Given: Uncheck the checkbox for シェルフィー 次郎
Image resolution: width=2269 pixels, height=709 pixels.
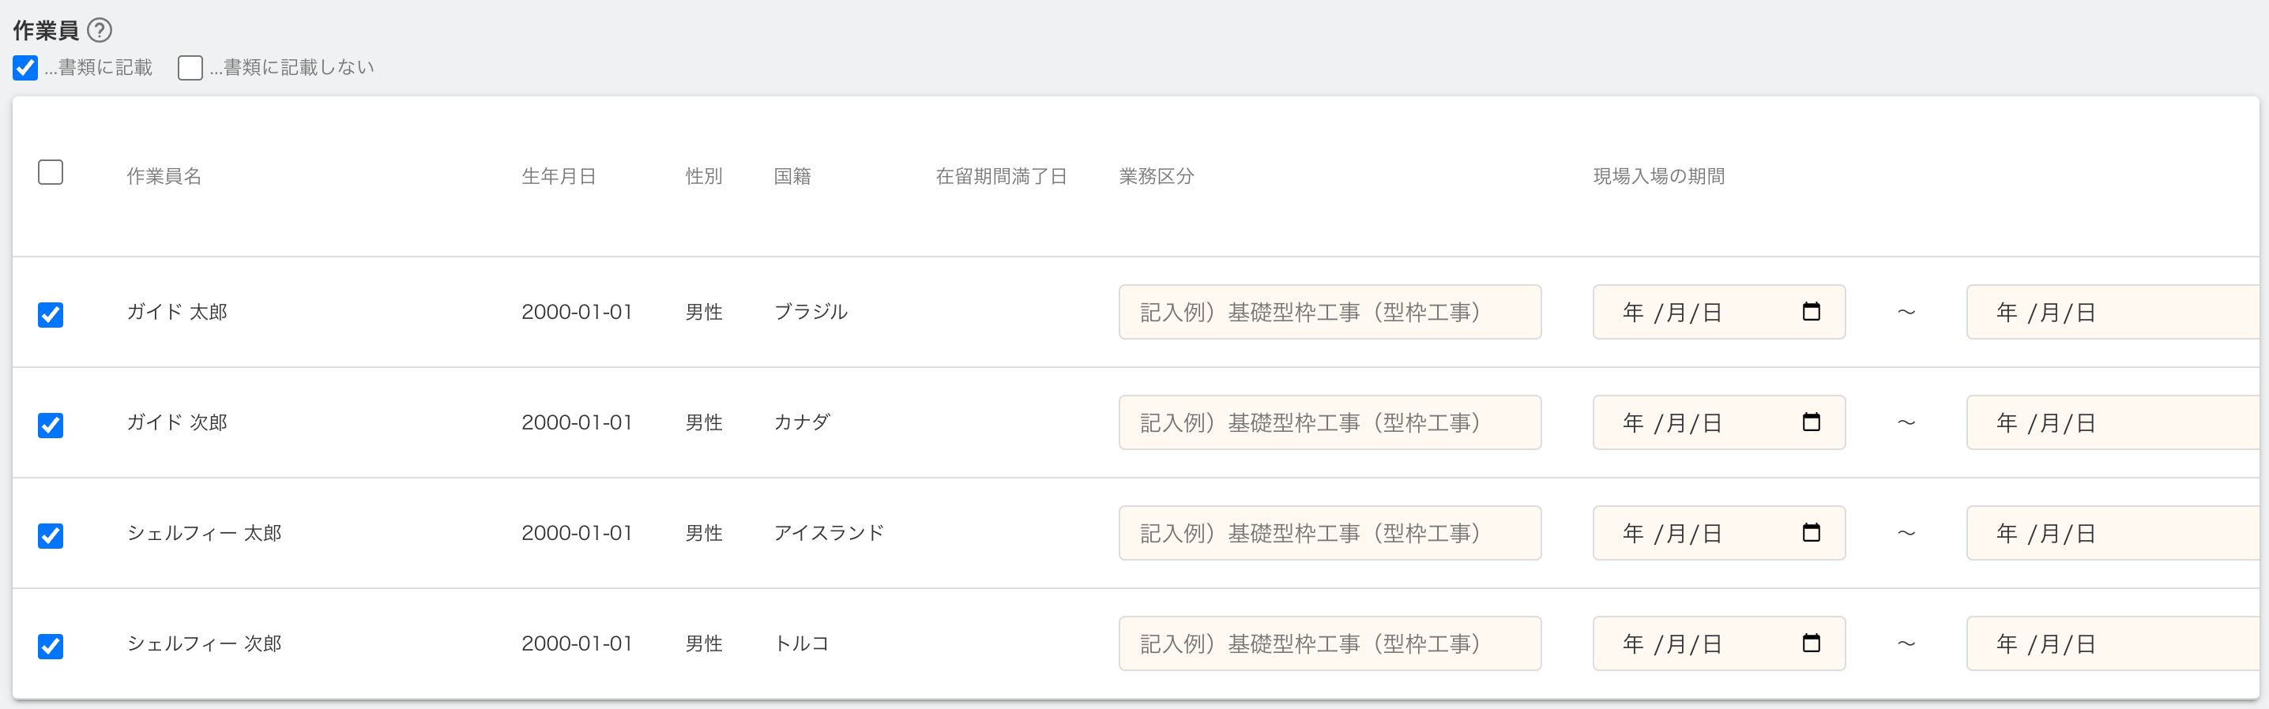Looking at the screenshot, I should [51, 647].
